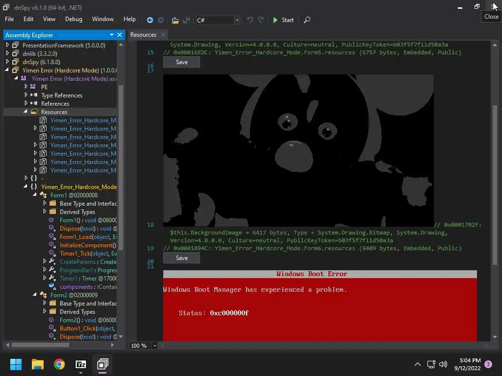Click the Undo toolbar icon
Image resolution: width=502 pixels, height=376 pixels.
tap(250, 20)
